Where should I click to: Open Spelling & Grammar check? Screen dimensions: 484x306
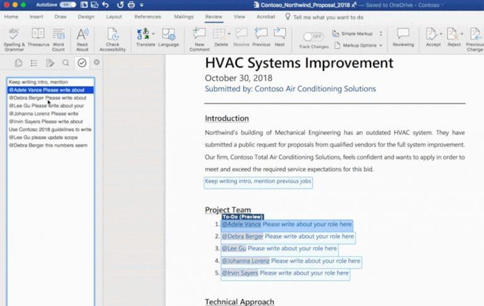[14, 39]
